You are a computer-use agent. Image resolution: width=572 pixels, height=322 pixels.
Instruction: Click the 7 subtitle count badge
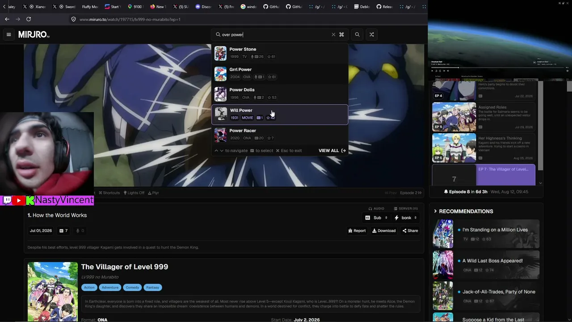[x=63, y=231]
